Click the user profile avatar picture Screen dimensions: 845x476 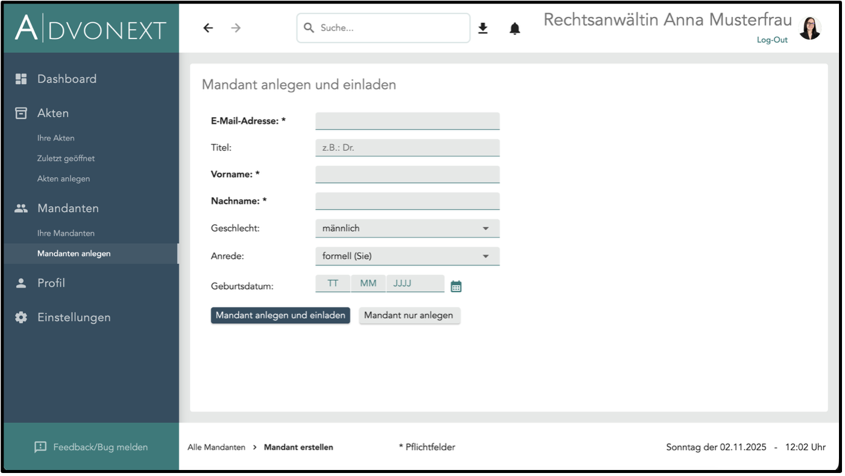tap(809, 28)
